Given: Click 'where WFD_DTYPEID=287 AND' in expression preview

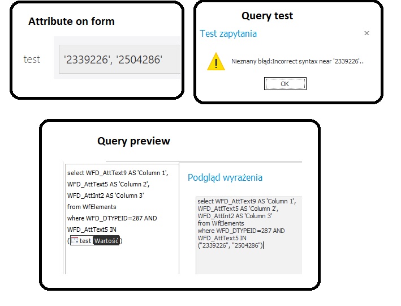Looking at the screenshot, I should 241,231.
